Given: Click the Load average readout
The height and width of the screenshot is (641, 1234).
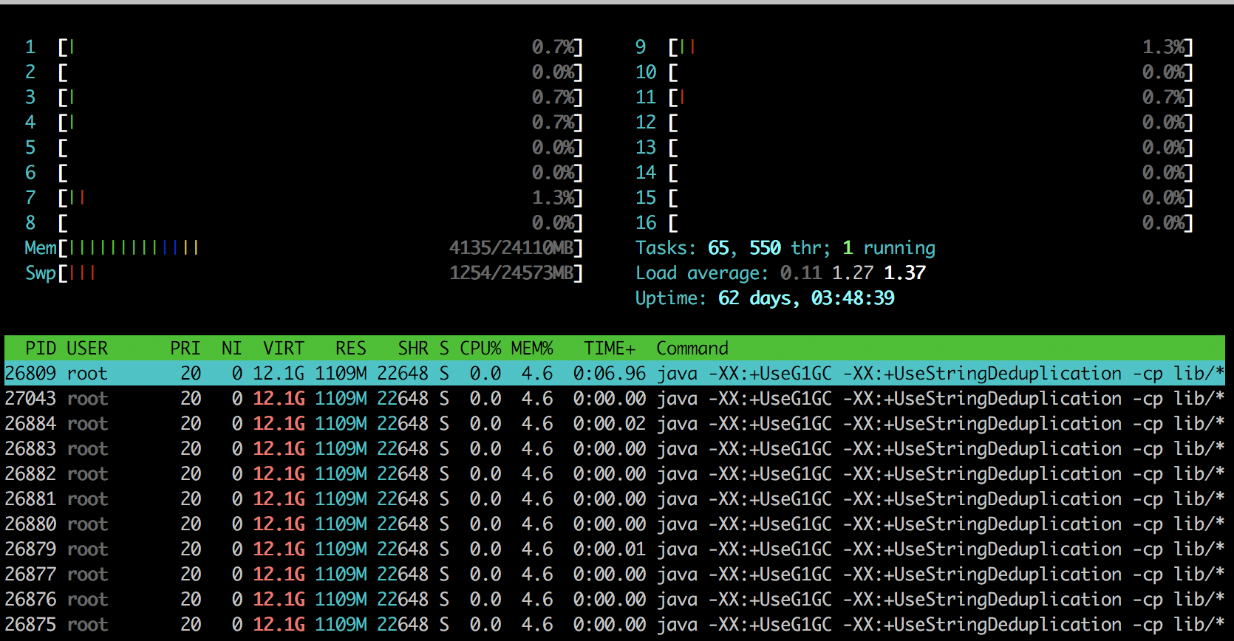Looking at the screenshot, I should pos(780,273).
